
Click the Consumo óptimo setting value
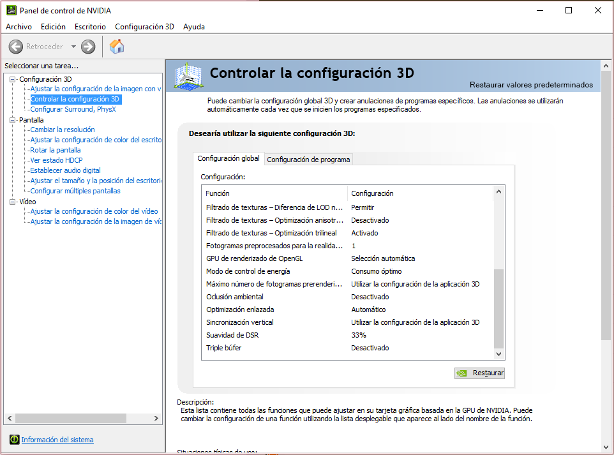[377, 271]
